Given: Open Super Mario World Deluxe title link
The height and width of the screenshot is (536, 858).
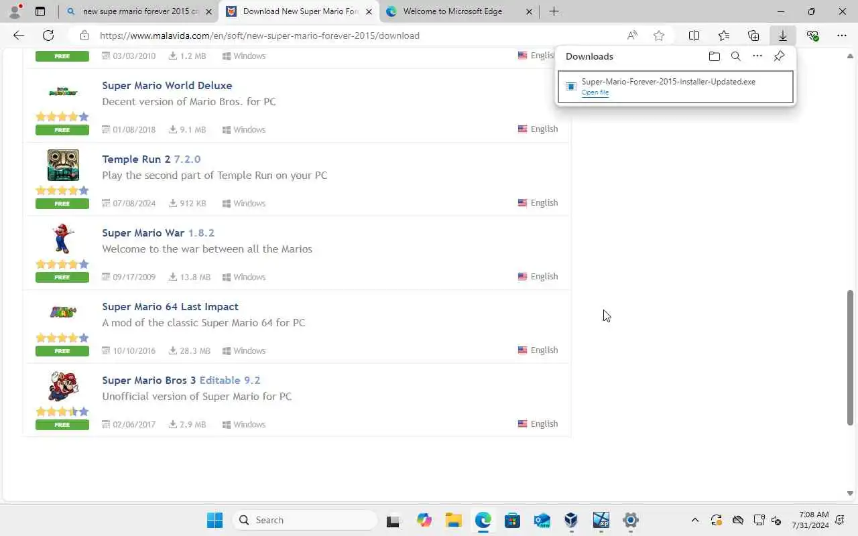Looking at the screenshot, I should tap(167, 85).
